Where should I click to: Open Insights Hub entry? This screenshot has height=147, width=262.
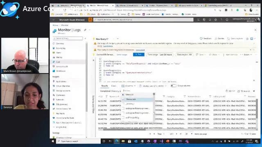click(61, 127)
